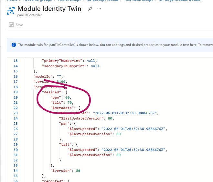213x182 pixels.
Task: Click line number 33 in the gutter
Action: [16, 166]
